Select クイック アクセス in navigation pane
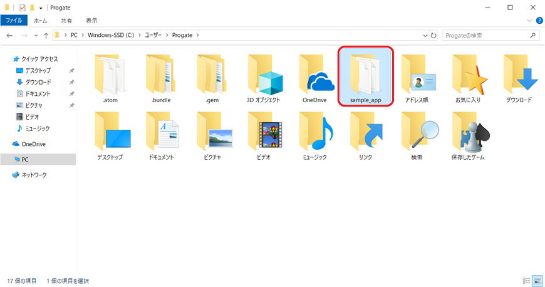545x287 pixels. 35,59
